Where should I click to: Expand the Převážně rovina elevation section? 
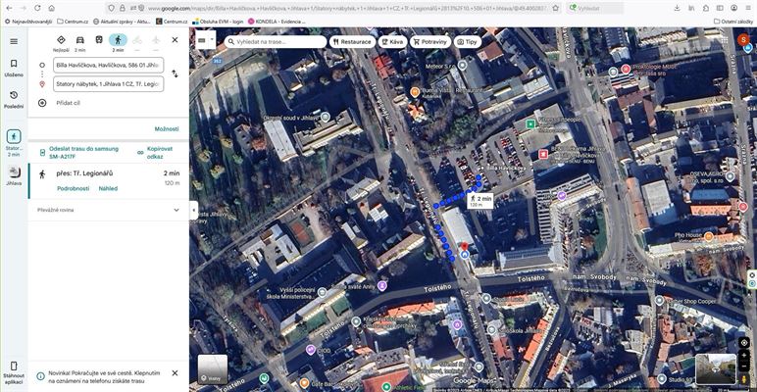point(177,210)
